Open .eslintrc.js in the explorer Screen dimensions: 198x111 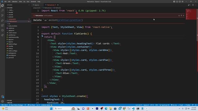coord(11,28)
